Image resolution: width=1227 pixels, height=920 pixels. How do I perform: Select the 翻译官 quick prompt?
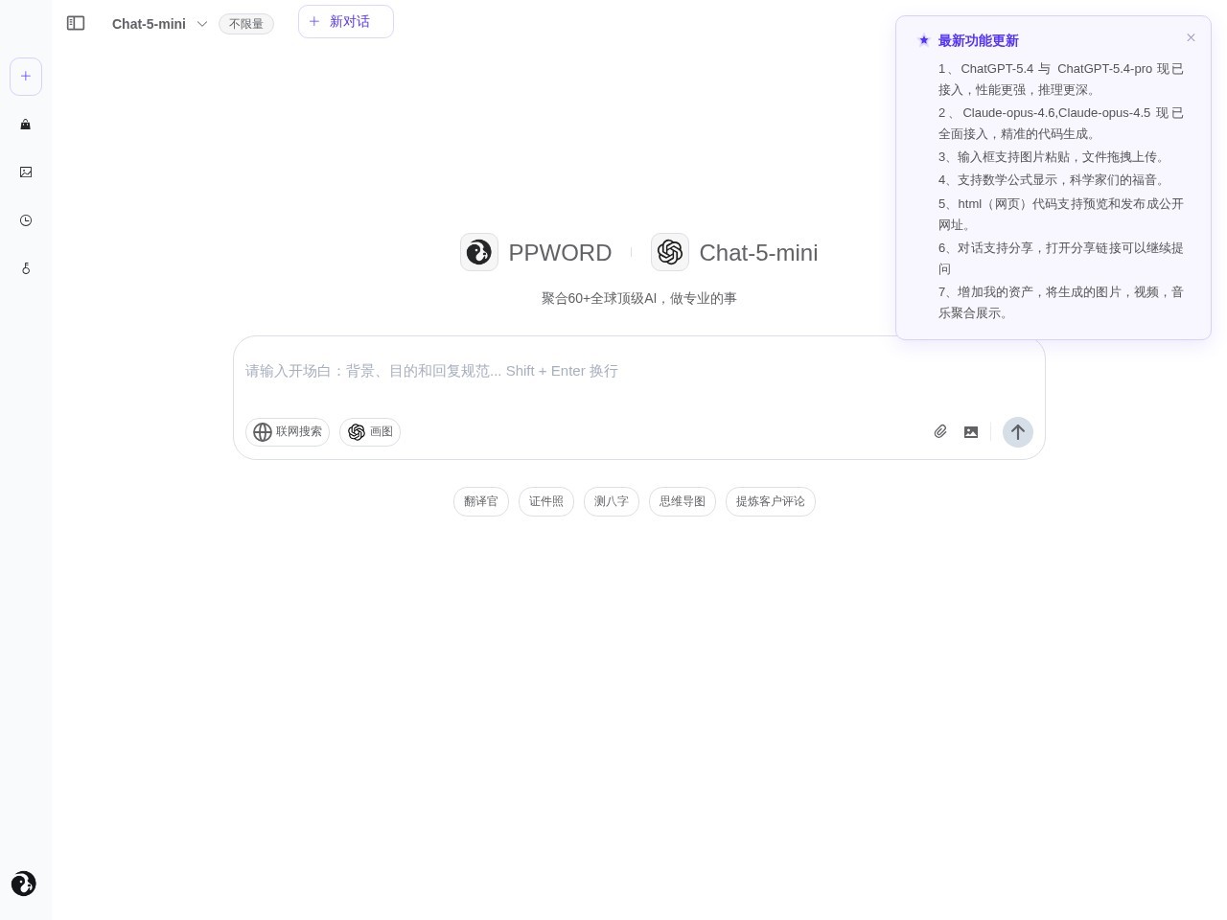point(481,501)
